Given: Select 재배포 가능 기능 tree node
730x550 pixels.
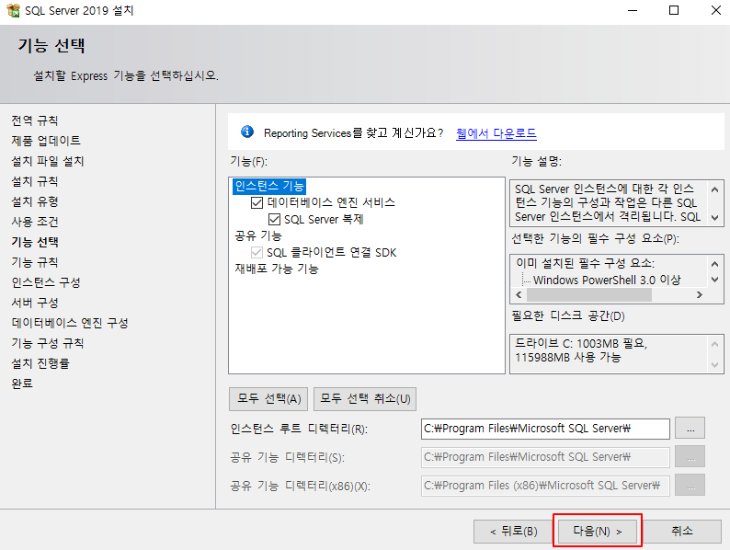Looking at the screenshot, I should click(x=277, y=269).
